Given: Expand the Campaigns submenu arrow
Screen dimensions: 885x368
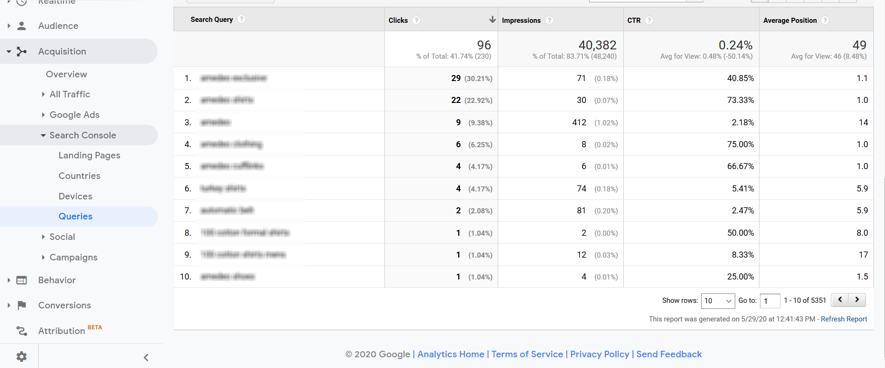Looking at the screenshot, I should click(43, 257).
